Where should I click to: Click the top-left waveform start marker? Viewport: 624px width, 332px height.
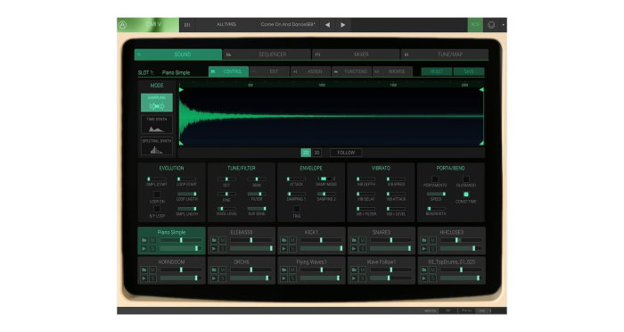click(182, 90)
